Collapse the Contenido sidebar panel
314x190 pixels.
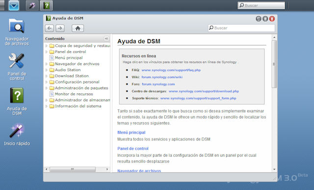[106, 38]
